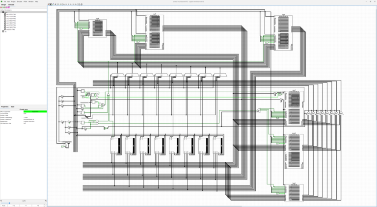Click the Circuit Name value field

coord(35,113)
